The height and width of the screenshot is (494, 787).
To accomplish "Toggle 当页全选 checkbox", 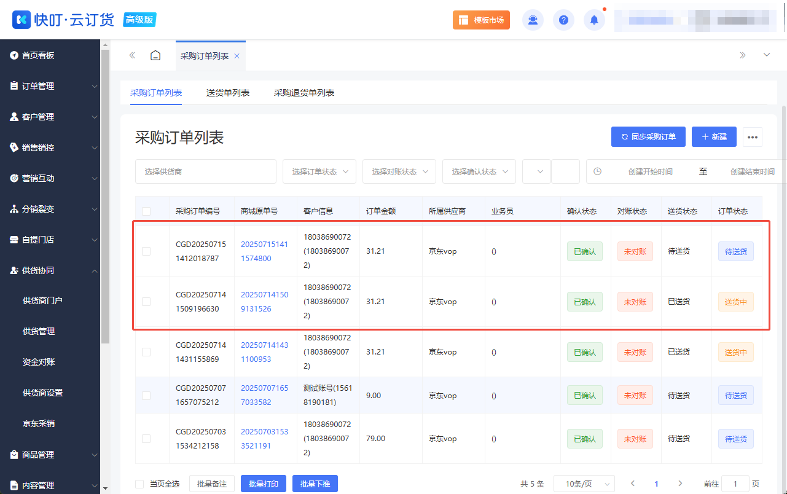I will coord(139,484).
